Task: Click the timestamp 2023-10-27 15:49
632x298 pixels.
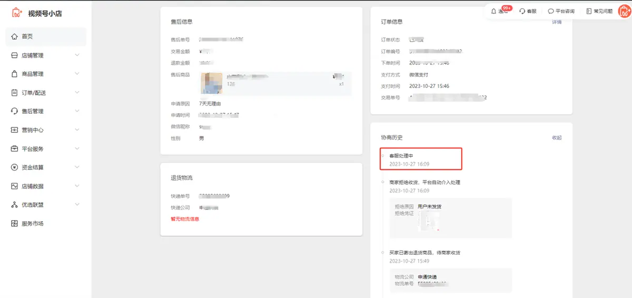Action: pos(409,261)
